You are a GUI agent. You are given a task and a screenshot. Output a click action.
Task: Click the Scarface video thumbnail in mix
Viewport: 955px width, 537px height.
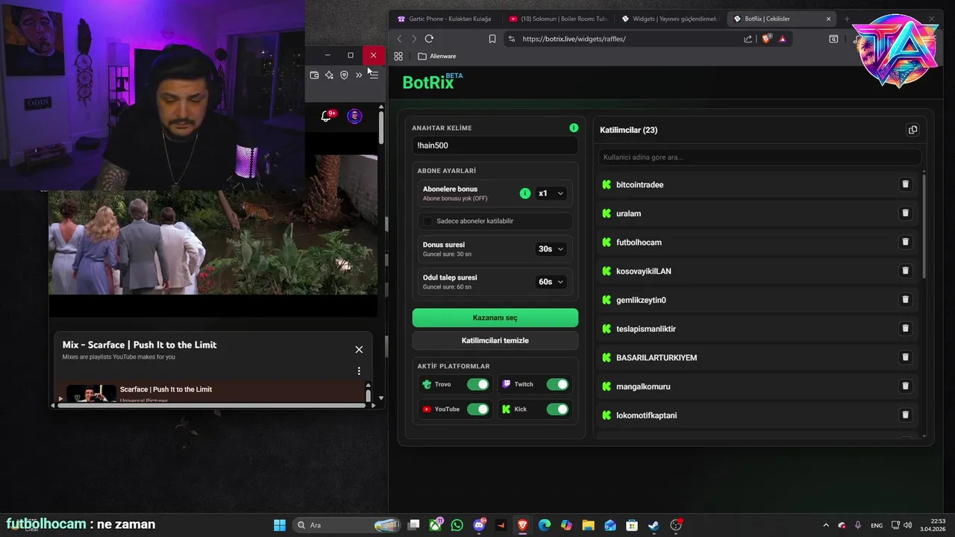pos(91,393)
